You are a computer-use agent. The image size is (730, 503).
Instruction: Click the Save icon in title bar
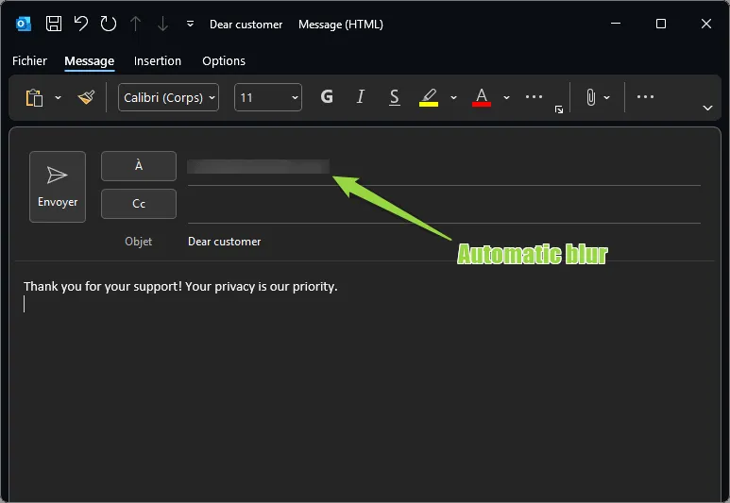(x=54, y=24)
